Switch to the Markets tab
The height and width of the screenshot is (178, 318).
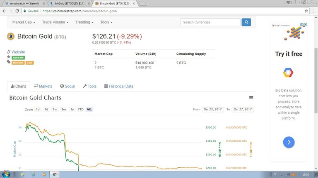point(43,86)
